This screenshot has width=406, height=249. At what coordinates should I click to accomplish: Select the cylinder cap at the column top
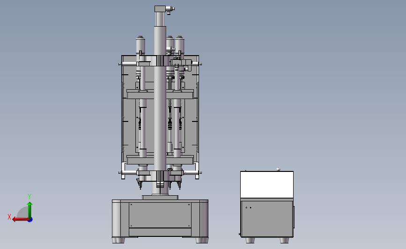point(160,9)
